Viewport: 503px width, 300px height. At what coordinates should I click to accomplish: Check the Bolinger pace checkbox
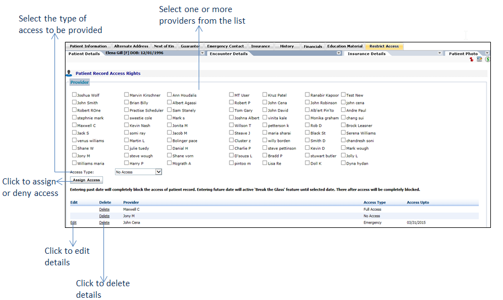point(170,140)
